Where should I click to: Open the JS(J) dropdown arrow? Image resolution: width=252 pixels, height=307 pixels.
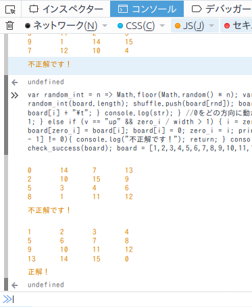pyautogui.click(x=211, y=26)
